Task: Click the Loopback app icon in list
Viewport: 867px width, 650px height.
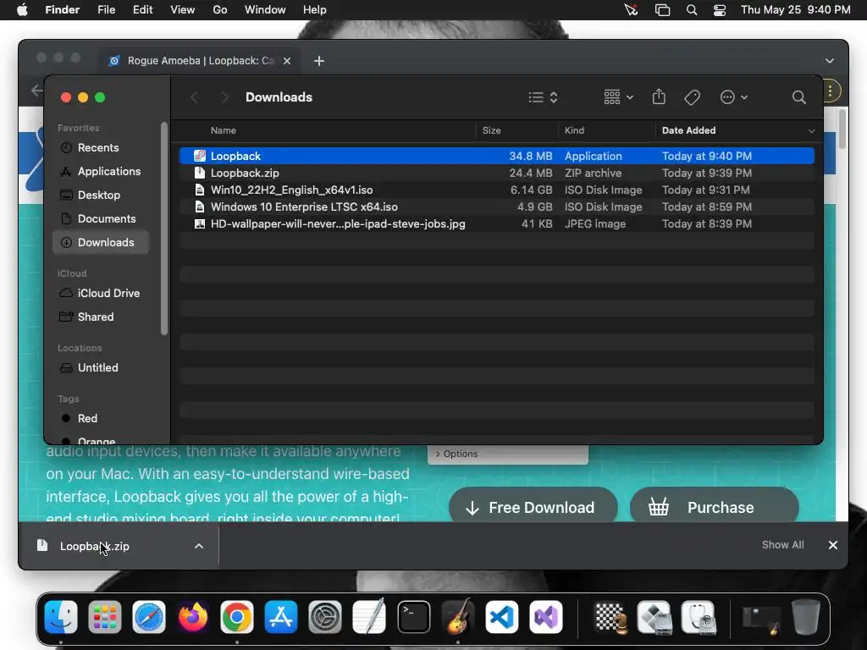Action: [200, 156]
